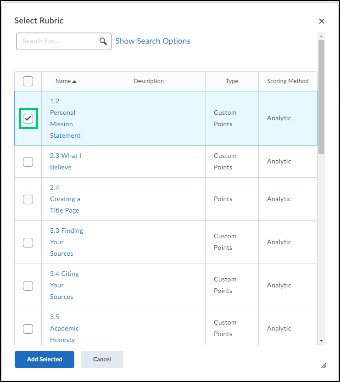Open the 3.4 Citing Your Sources link
The height and width of the screenshot is (382, 340).
64,285
